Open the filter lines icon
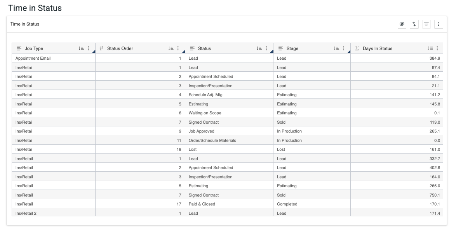The width and height of the screenshot is (456, 233). (426, 24)
